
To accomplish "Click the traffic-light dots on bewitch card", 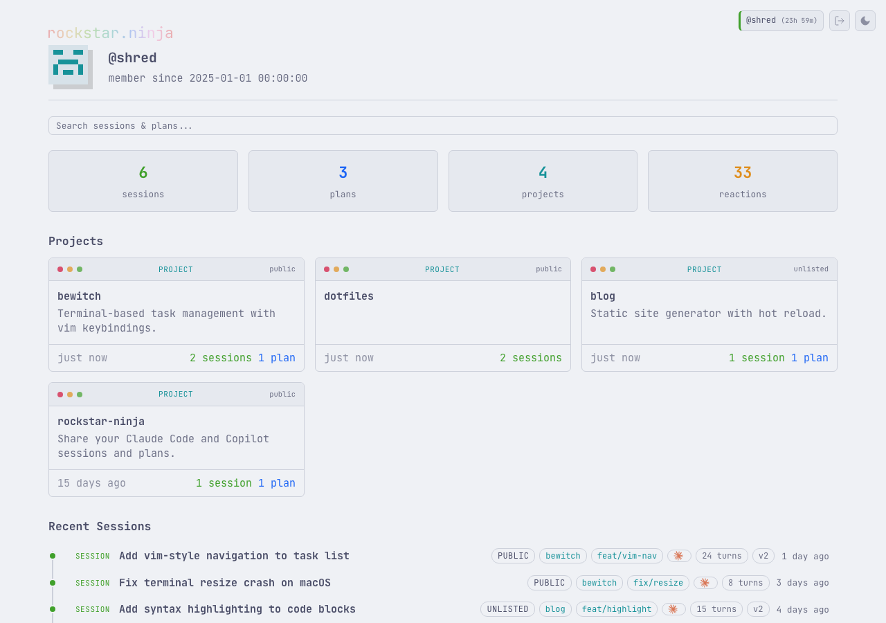I will 69,269.
